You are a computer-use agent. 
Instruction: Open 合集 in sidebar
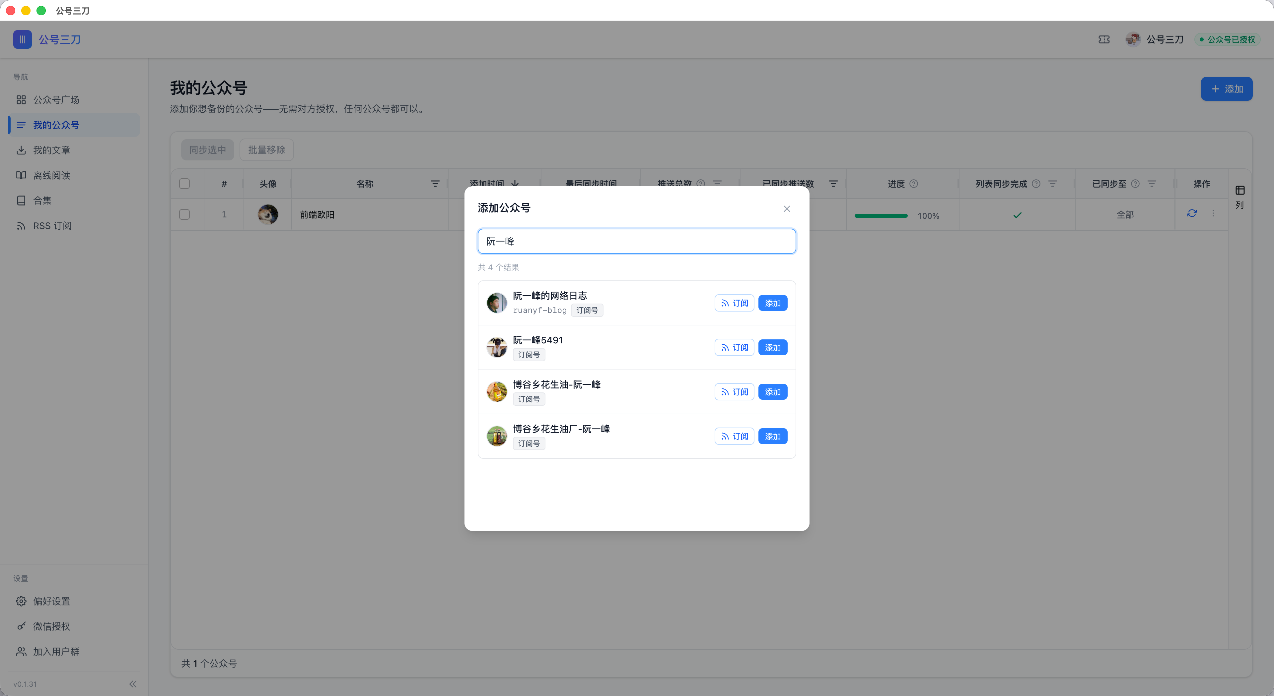coord(74,201)
